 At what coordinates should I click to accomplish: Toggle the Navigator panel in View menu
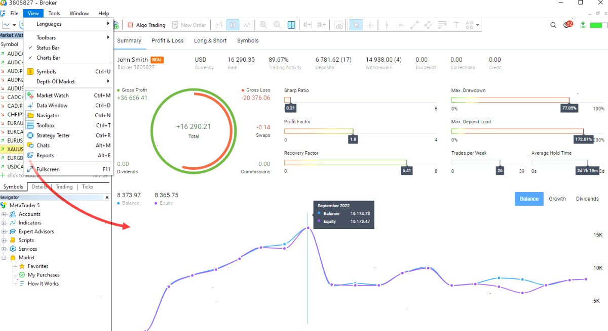tap(68, 115)
